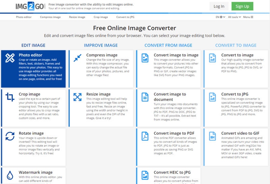
Task: Click the Convert video to GIF description
Action: pos(243,148)
